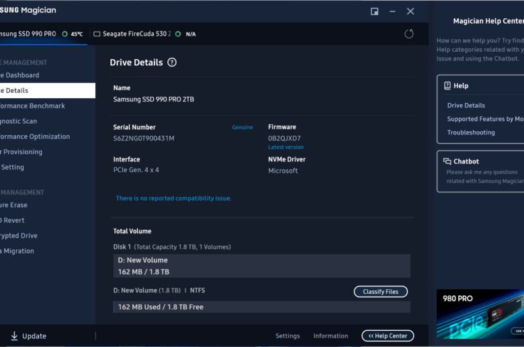Toggle the mini-mode window icon
524x347 pixels.
point(374,11)
